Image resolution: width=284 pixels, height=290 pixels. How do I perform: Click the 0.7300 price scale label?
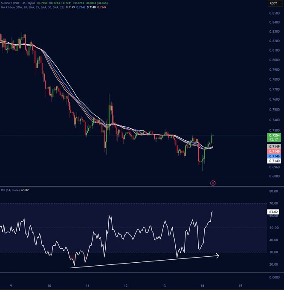click(274, 130)
